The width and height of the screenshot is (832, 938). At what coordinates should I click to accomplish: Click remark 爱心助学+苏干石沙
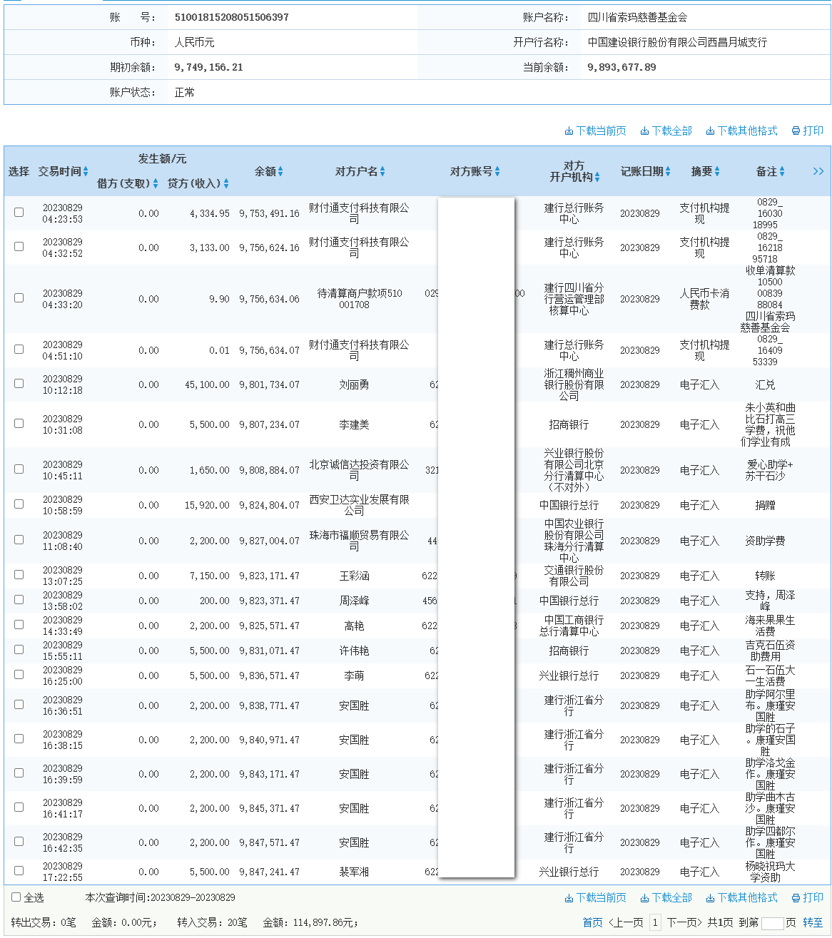click(769, 470)
